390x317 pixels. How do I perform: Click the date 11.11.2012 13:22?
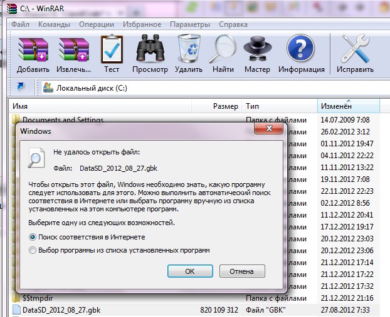point(347,168)
